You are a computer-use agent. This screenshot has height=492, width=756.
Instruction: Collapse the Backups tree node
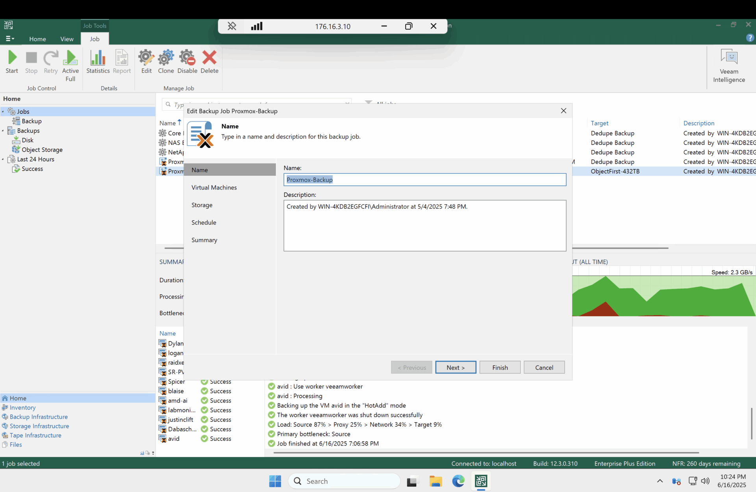(3, 130)
